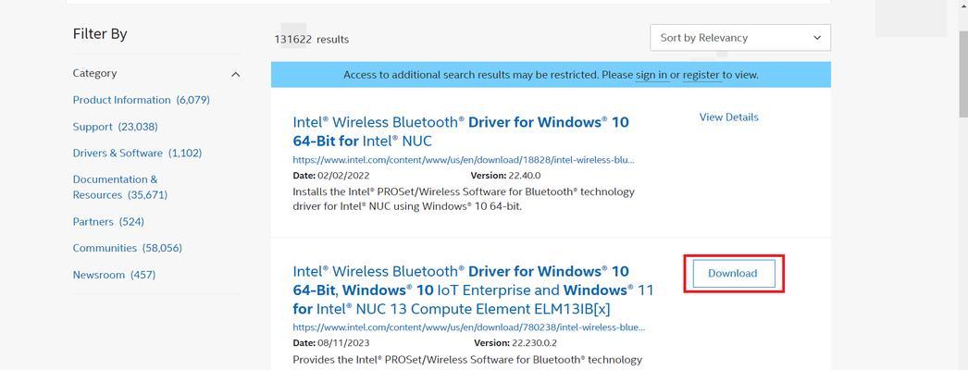Filter by Product Information category
Screen dimensions: 968x370
click(142, 100)
